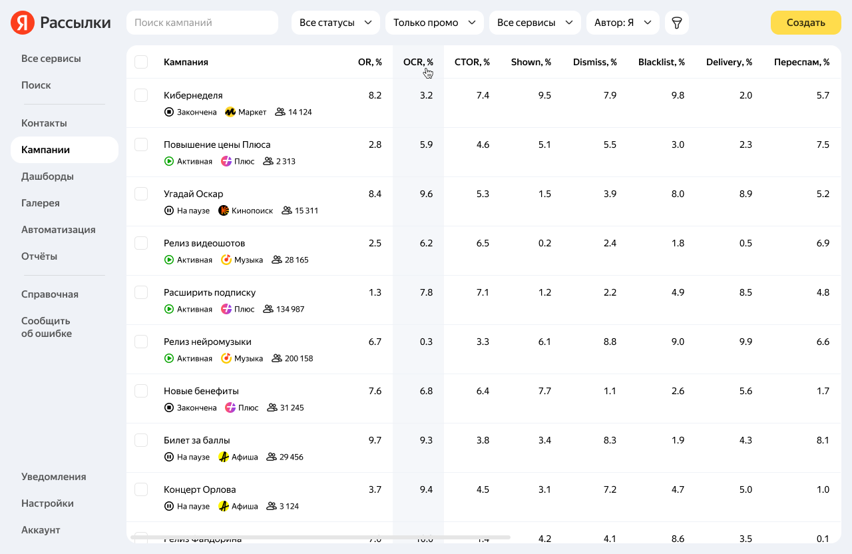Click the Афиша icon on Билет за баллы
This screenshot has height=554, width=852.
click(224, 457)
